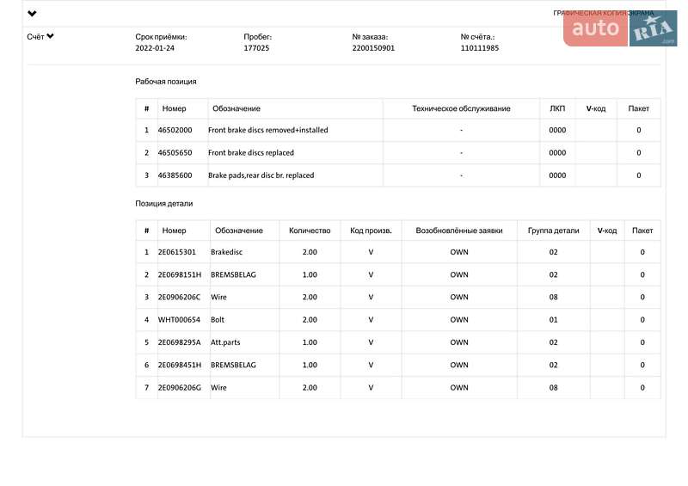Select work number 46505650
The height and width of the screenshot is (486, 688).
point(175,153)
